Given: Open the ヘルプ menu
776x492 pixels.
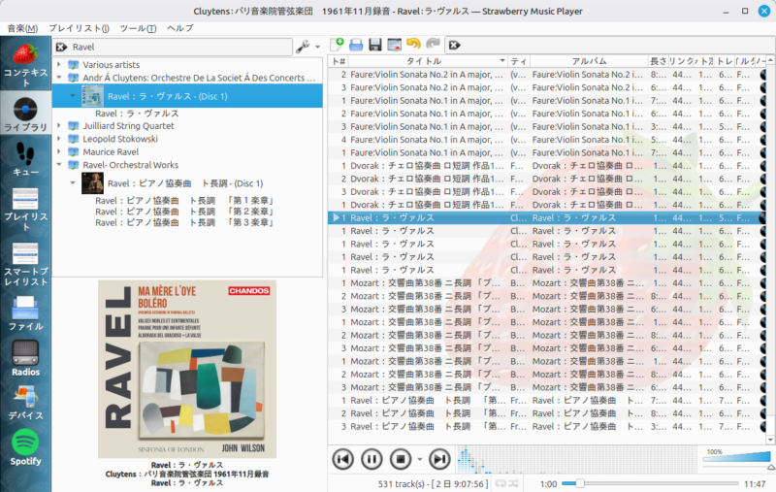Looking at the screenshot, I should click(x=179, y=28).
